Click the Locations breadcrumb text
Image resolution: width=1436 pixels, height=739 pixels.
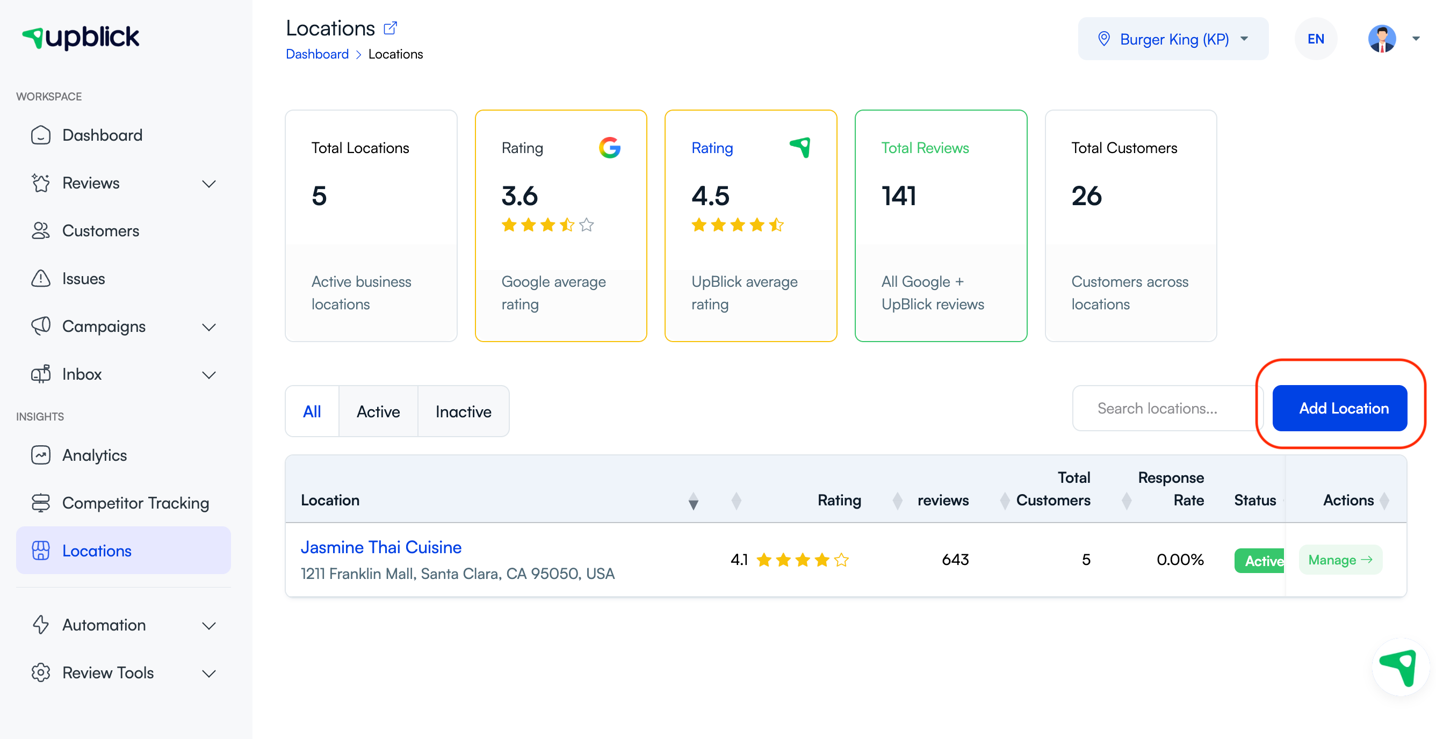(396, 54)
